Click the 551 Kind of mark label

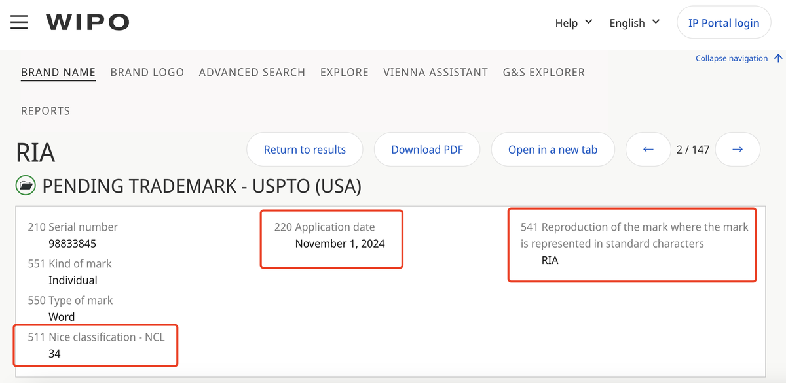coord(69,264)
